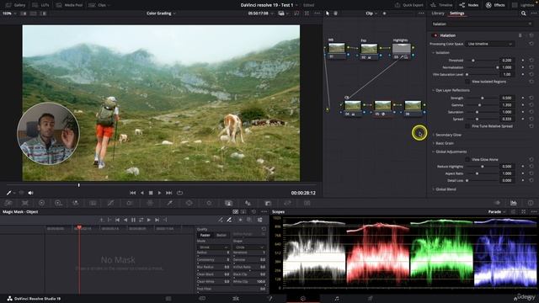The height and width of the screenshot is (303, 539).
Task: Select node 05 in the node graph
Action: coord(382,106)
